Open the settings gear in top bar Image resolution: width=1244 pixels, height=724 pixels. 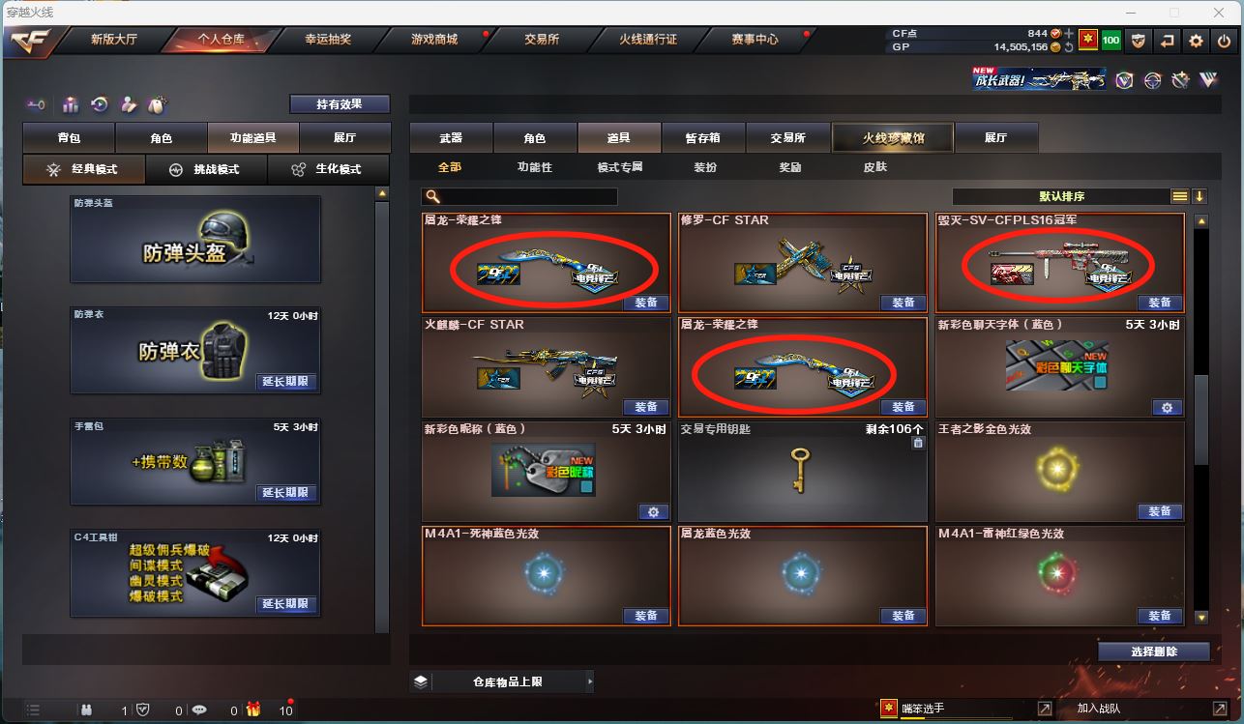coord(1197,41)
